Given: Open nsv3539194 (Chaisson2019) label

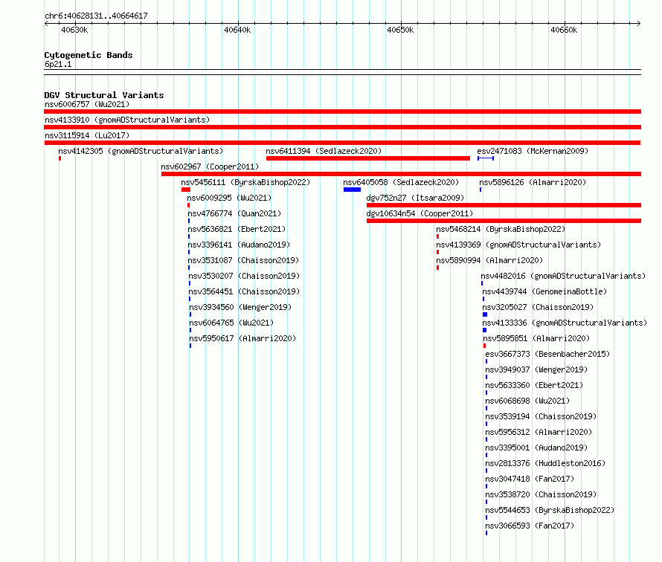Looking at the screenshot, I should (541, 416).
